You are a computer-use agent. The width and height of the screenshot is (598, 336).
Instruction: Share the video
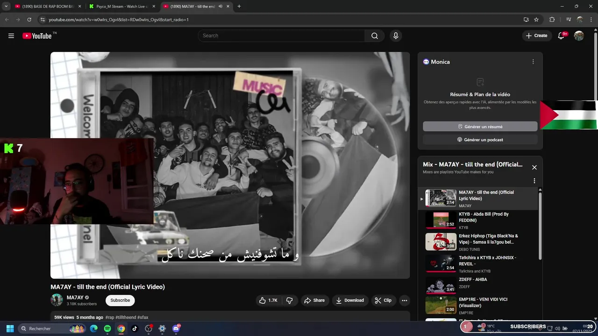pyautogui.click(x=314, y=301)
